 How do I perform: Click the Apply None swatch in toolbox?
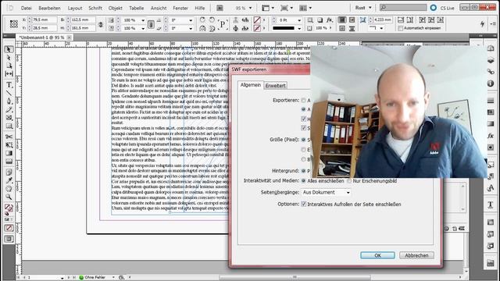tap(9, 228)
